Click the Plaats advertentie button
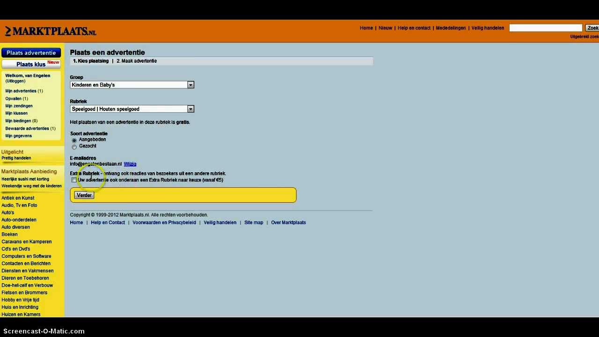 [31, 53]
